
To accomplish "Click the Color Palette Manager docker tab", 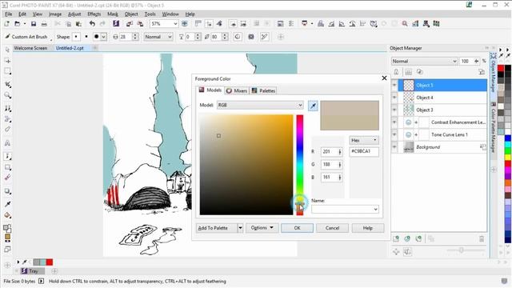I will (494, 128).
